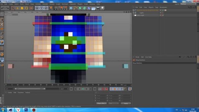Toggle Z axis lock

(46, 8)
